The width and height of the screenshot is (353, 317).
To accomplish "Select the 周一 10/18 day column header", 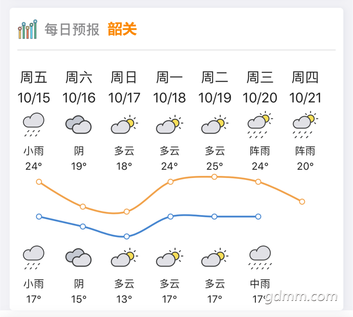I will tap(170, 87).
